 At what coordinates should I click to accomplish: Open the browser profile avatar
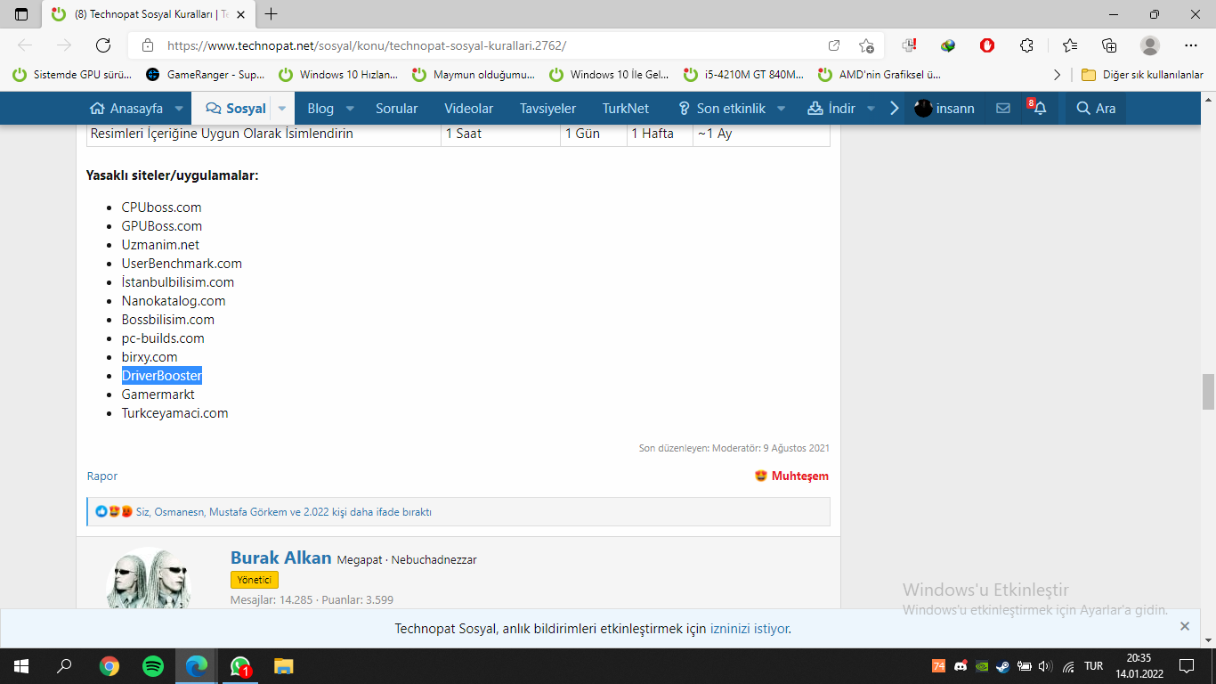click(1150, 45)
